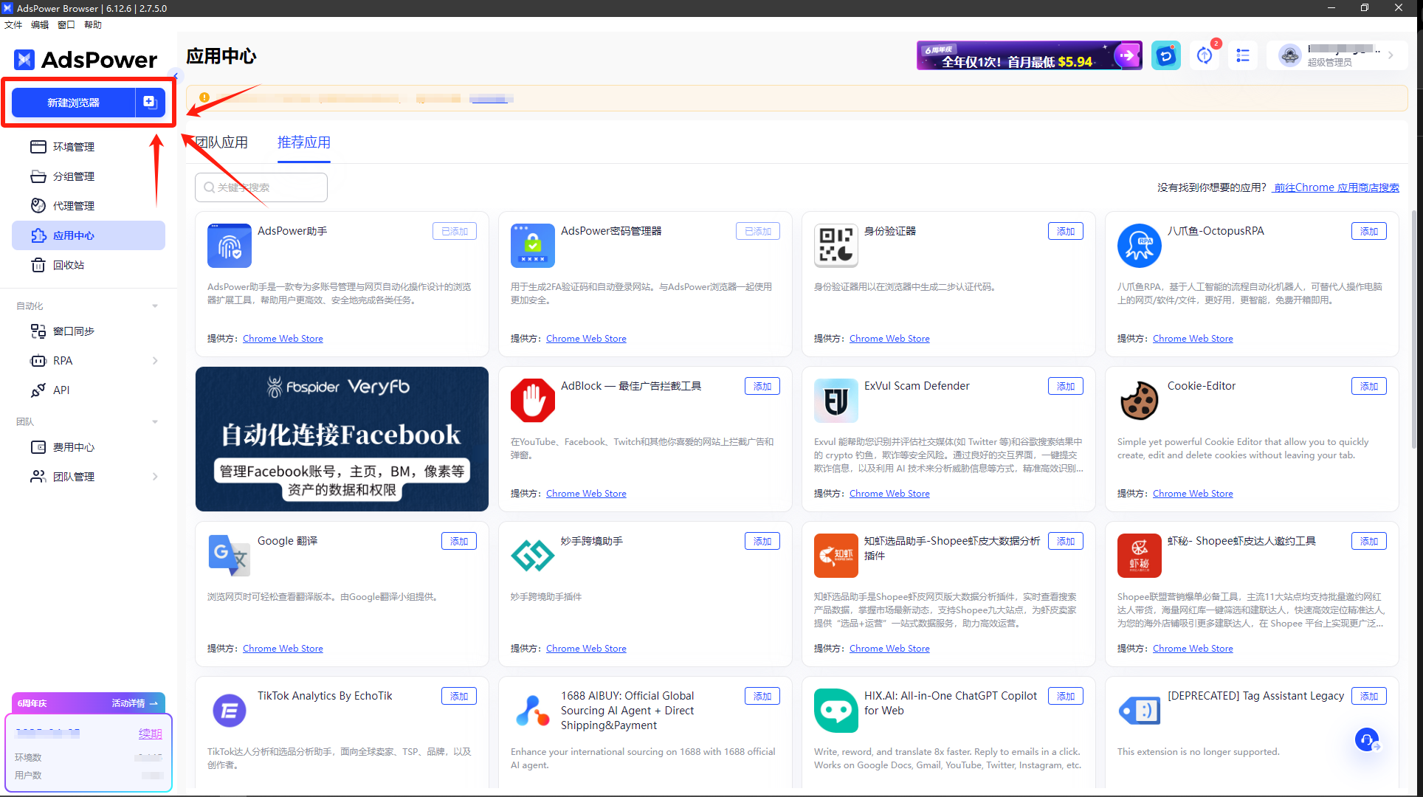Click the floating customer support headset icon
The width and height of the screenshot is (1423, 797).
click(1366, 739)
